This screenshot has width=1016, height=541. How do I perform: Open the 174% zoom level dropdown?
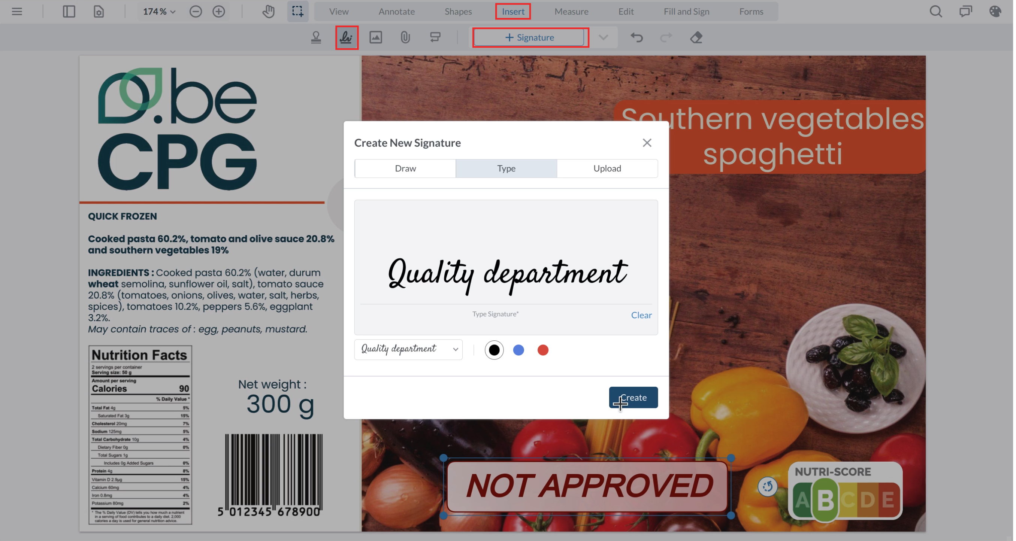159,12
